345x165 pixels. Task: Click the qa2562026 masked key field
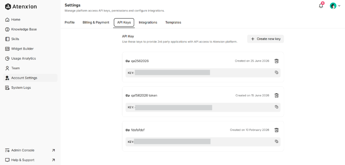tap(203, 73)
